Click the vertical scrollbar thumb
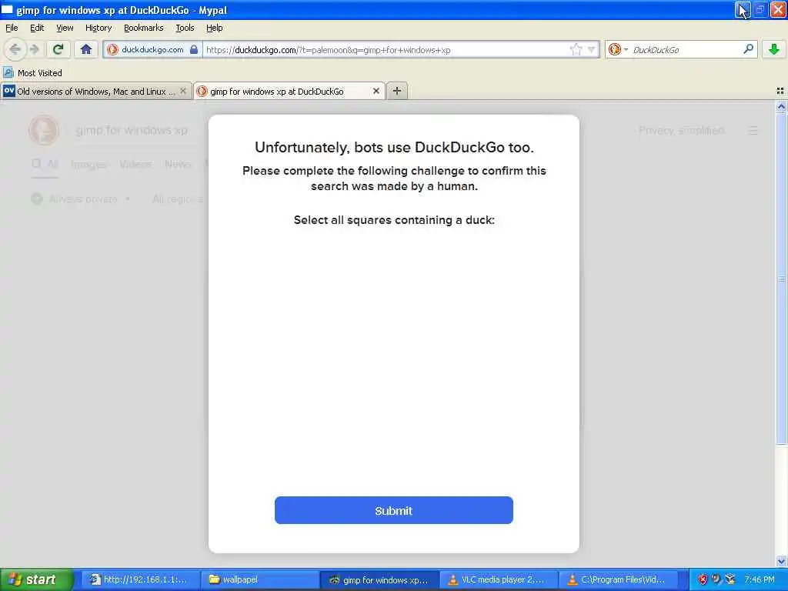The image size is (788, 591). click(x=781, y=279)
